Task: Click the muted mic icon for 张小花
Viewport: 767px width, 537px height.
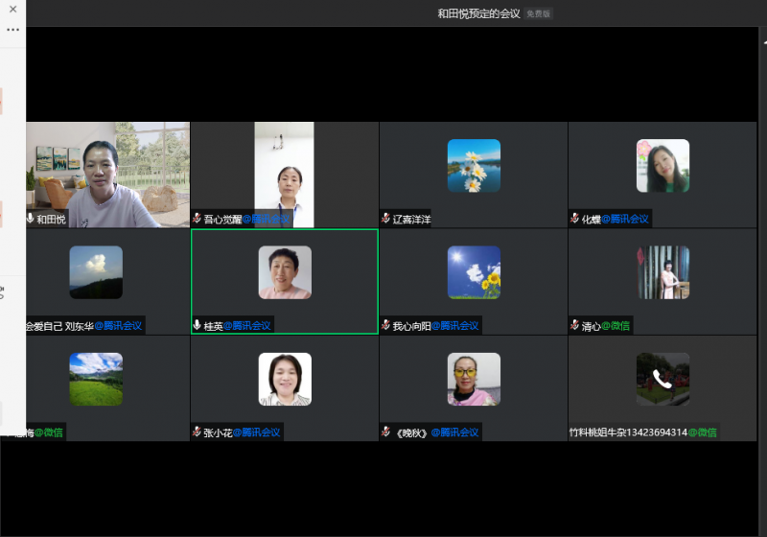Action: click(197, 432)
